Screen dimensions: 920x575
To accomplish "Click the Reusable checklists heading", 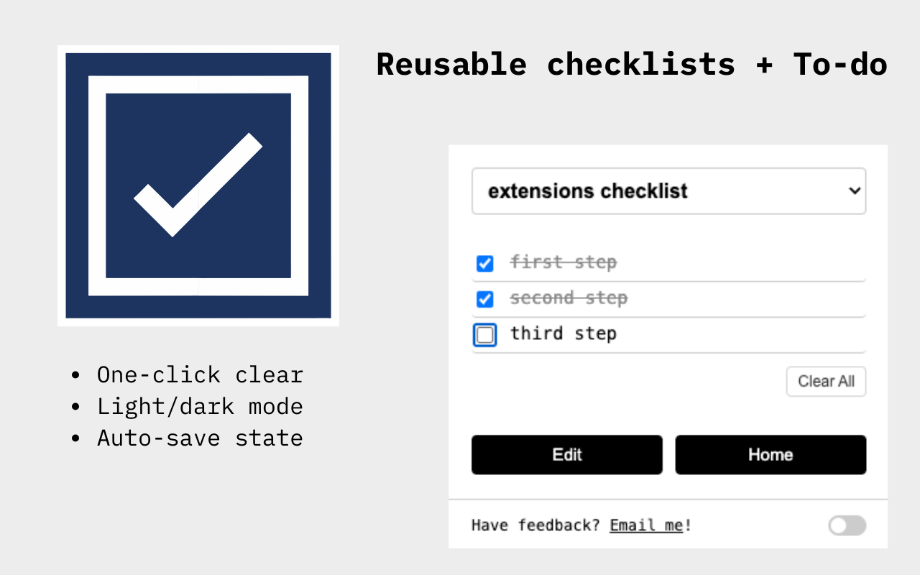I will point(632,64).
